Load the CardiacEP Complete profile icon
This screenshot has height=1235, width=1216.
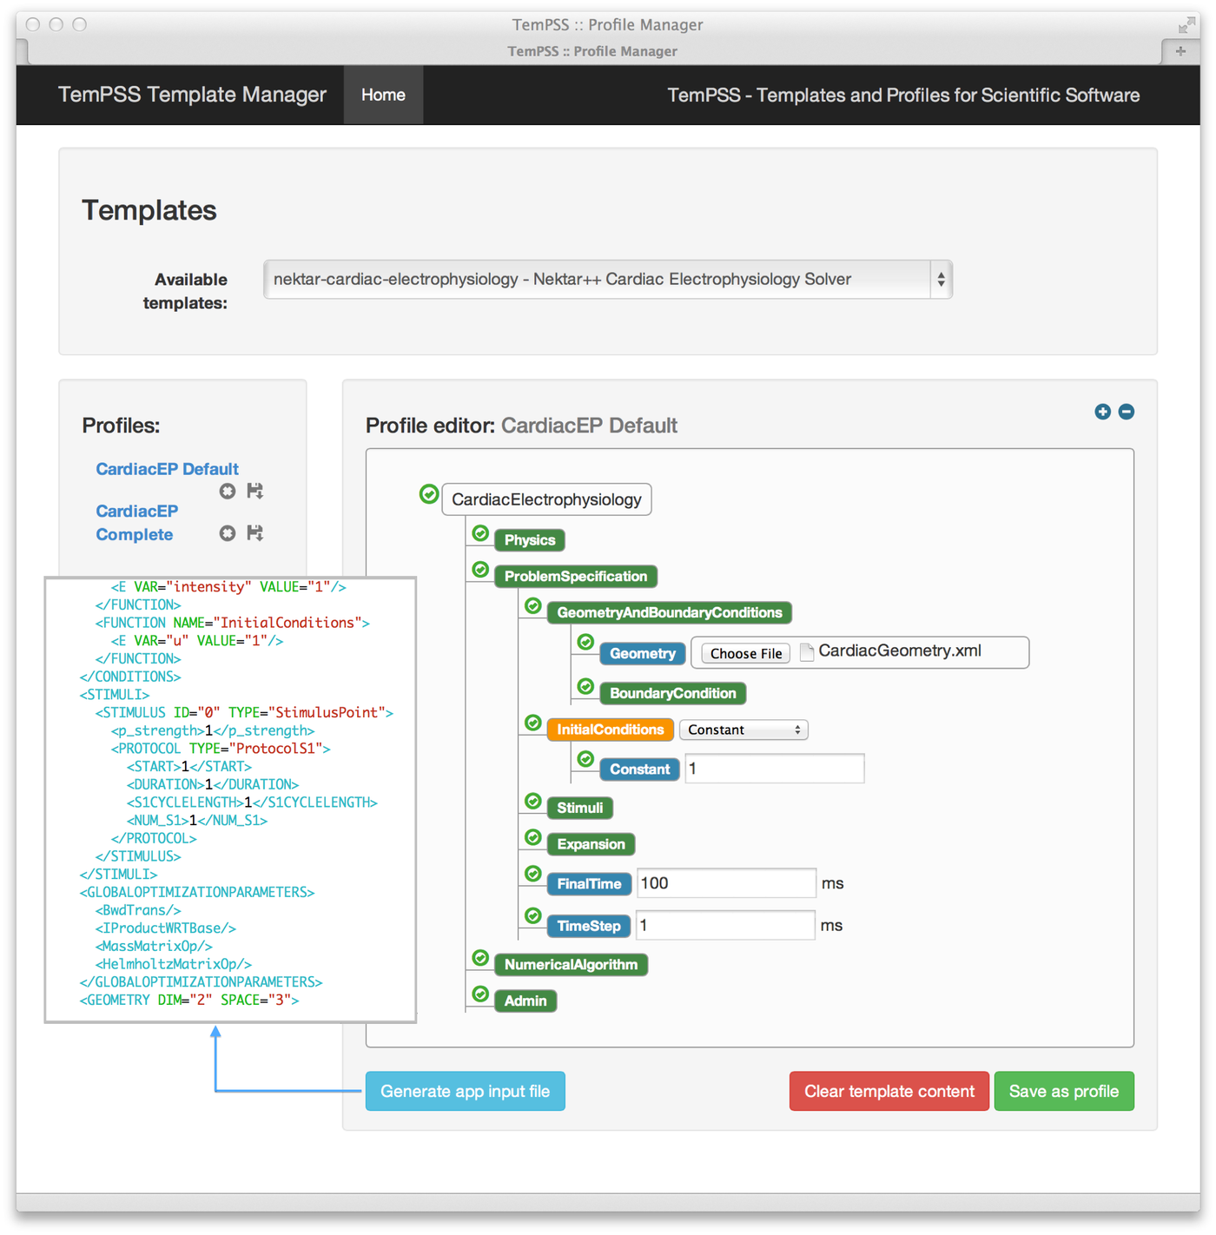pyautogui.click(x=254, y=533)
